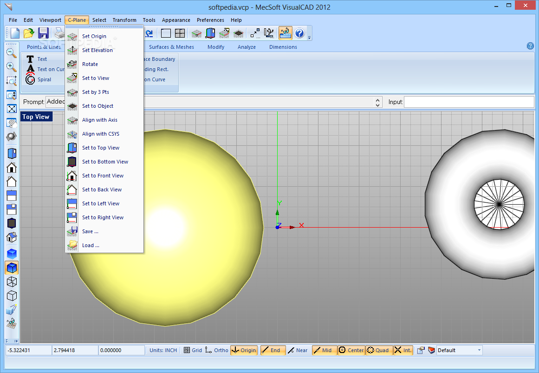Click the Spiral tool icon
Viewport: 539px width, 373px height.
point(30,79)
